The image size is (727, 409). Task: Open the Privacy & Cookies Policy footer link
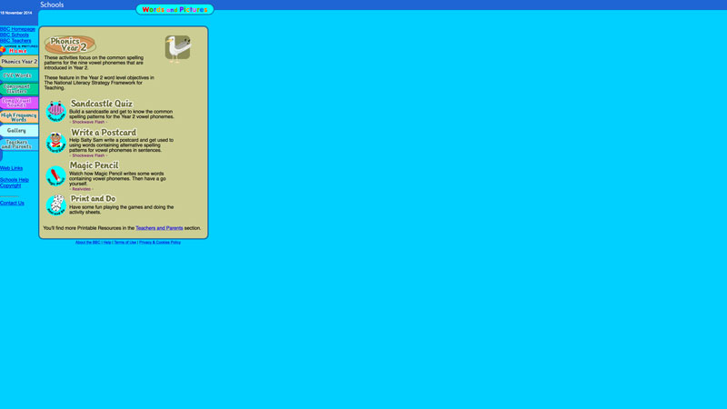click(160, 243)
